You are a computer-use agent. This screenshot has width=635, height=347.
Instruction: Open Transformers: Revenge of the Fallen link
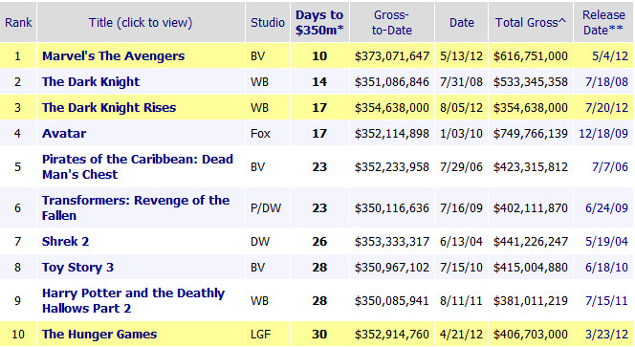(x=136, y=208)
